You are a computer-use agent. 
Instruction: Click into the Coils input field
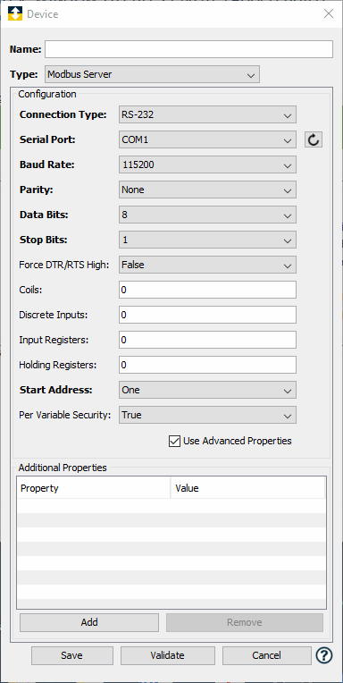207,290
